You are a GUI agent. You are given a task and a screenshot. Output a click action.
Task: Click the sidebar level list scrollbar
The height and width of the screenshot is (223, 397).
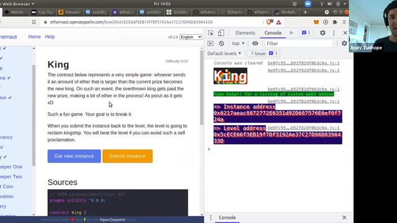point(33,115)
